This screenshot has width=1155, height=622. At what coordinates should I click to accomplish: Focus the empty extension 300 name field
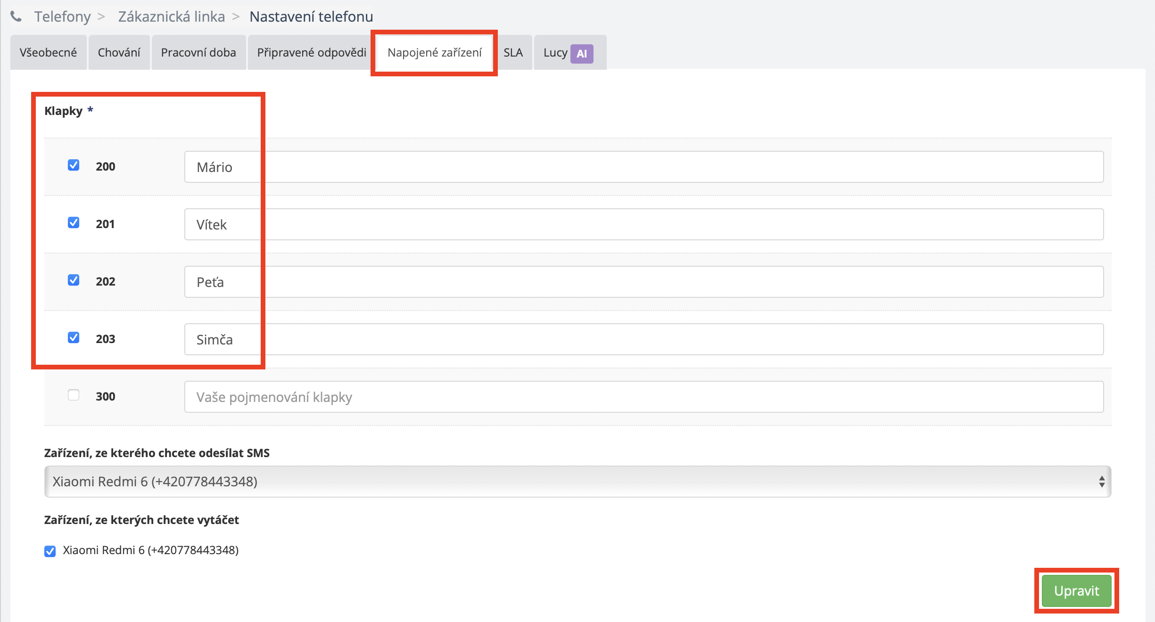(643, 397)
